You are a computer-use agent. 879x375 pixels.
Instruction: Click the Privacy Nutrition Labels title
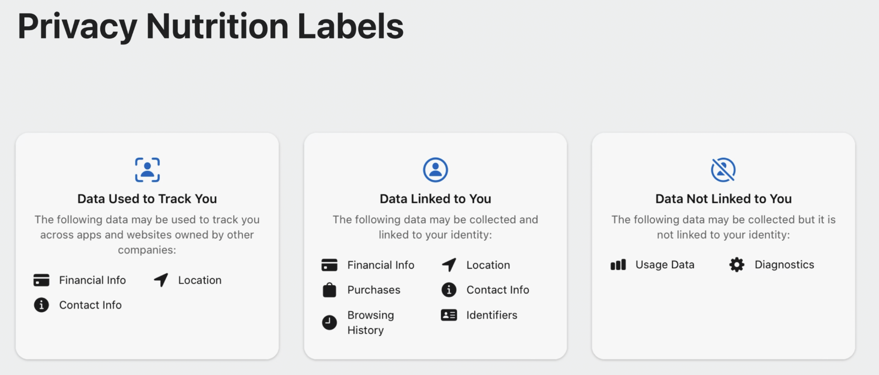click(x=211, y=27)
